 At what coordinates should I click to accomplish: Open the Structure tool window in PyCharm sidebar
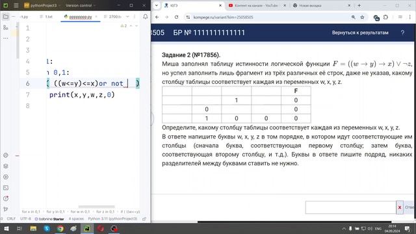click(6, 27)
